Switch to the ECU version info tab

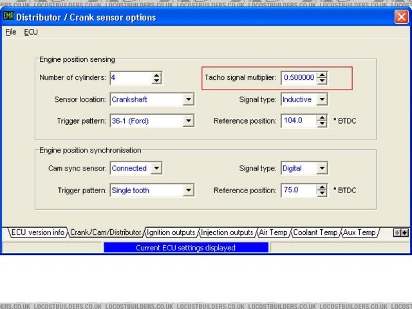point(37,232)
